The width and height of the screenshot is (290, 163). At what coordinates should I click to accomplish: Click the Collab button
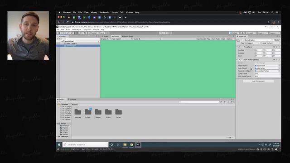234,33
